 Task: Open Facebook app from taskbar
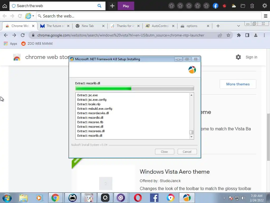point(154,198)
